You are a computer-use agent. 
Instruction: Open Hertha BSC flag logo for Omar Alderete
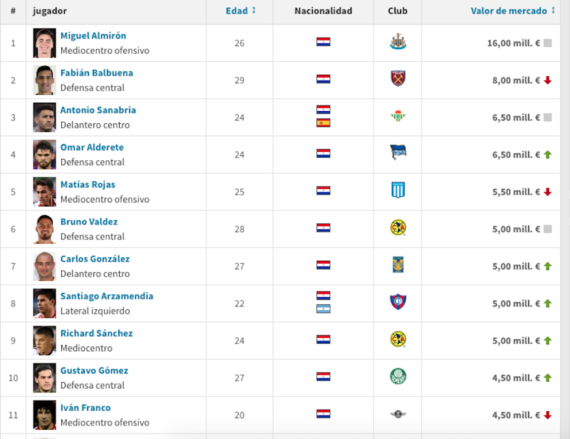pos(398,153)
